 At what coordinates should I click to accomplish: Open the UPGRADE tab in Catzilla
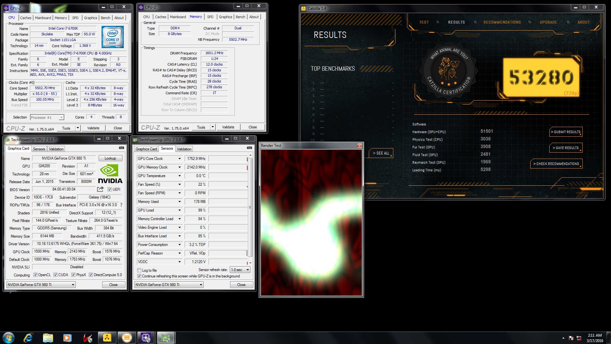548,22
